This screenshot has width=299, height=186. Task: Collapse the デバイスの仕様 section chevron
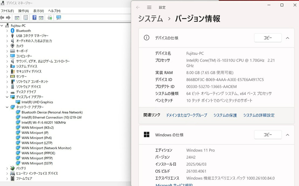pyautogui.click(x=287, y=38)
